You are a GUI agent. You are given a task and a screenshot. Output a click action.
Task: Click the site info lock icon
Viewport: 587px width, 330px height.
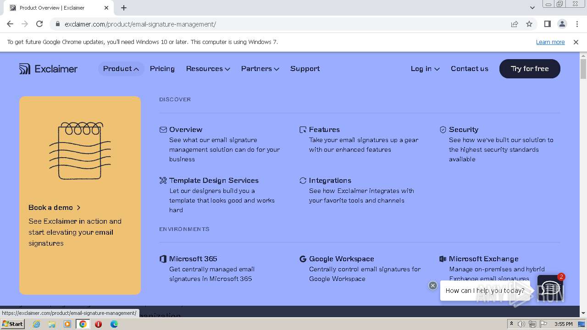coord(58,24)
